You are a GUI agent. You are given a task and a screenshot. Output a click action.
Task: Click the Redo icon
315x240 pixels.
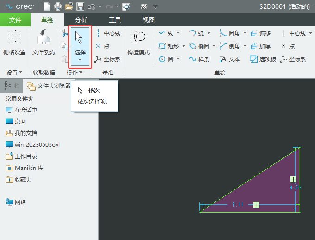coord(109,7)
